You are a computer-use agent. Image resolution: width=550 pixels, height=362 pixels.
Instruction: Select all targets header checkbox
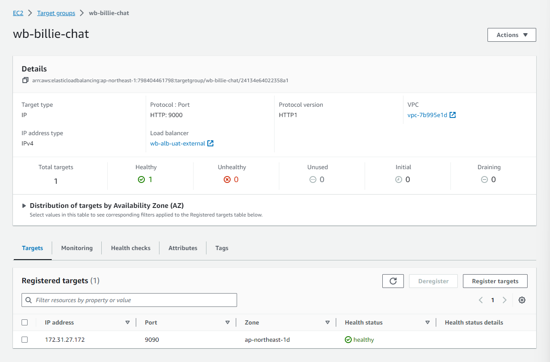25,322
